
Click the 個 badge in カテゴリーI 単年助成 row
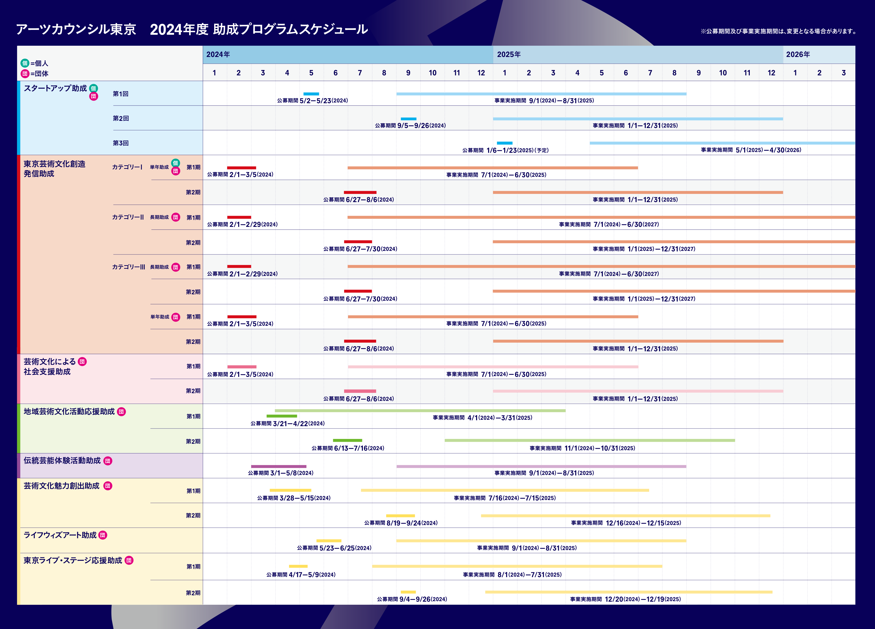(176, 163)
